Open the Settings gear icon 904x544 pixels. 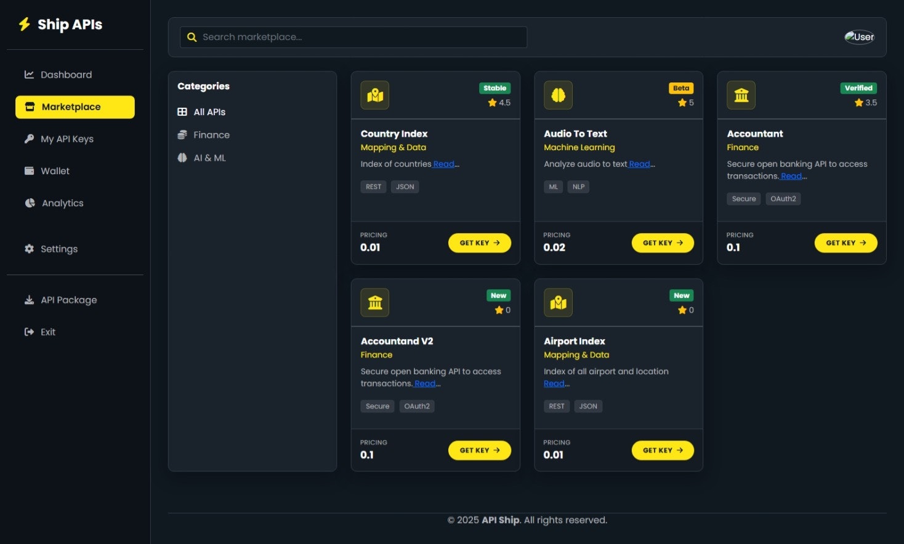click(x=29, y=249)
